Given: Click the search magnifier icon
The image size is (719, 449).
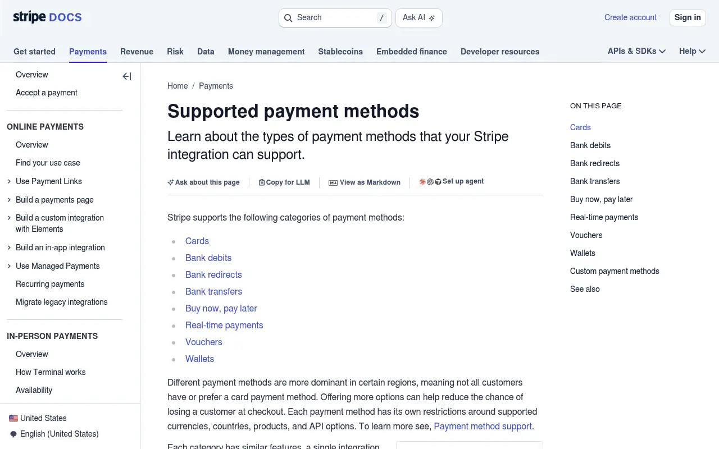Looking at the screenshot, I should tap(288, 18).
